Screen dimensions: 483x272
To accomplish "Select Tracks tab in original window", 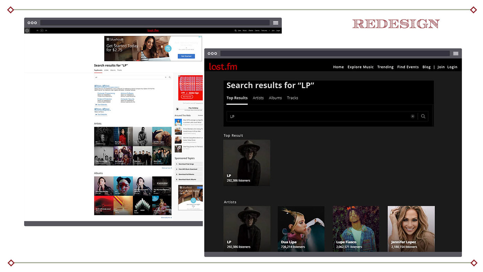I will click(x=119, y=70).
